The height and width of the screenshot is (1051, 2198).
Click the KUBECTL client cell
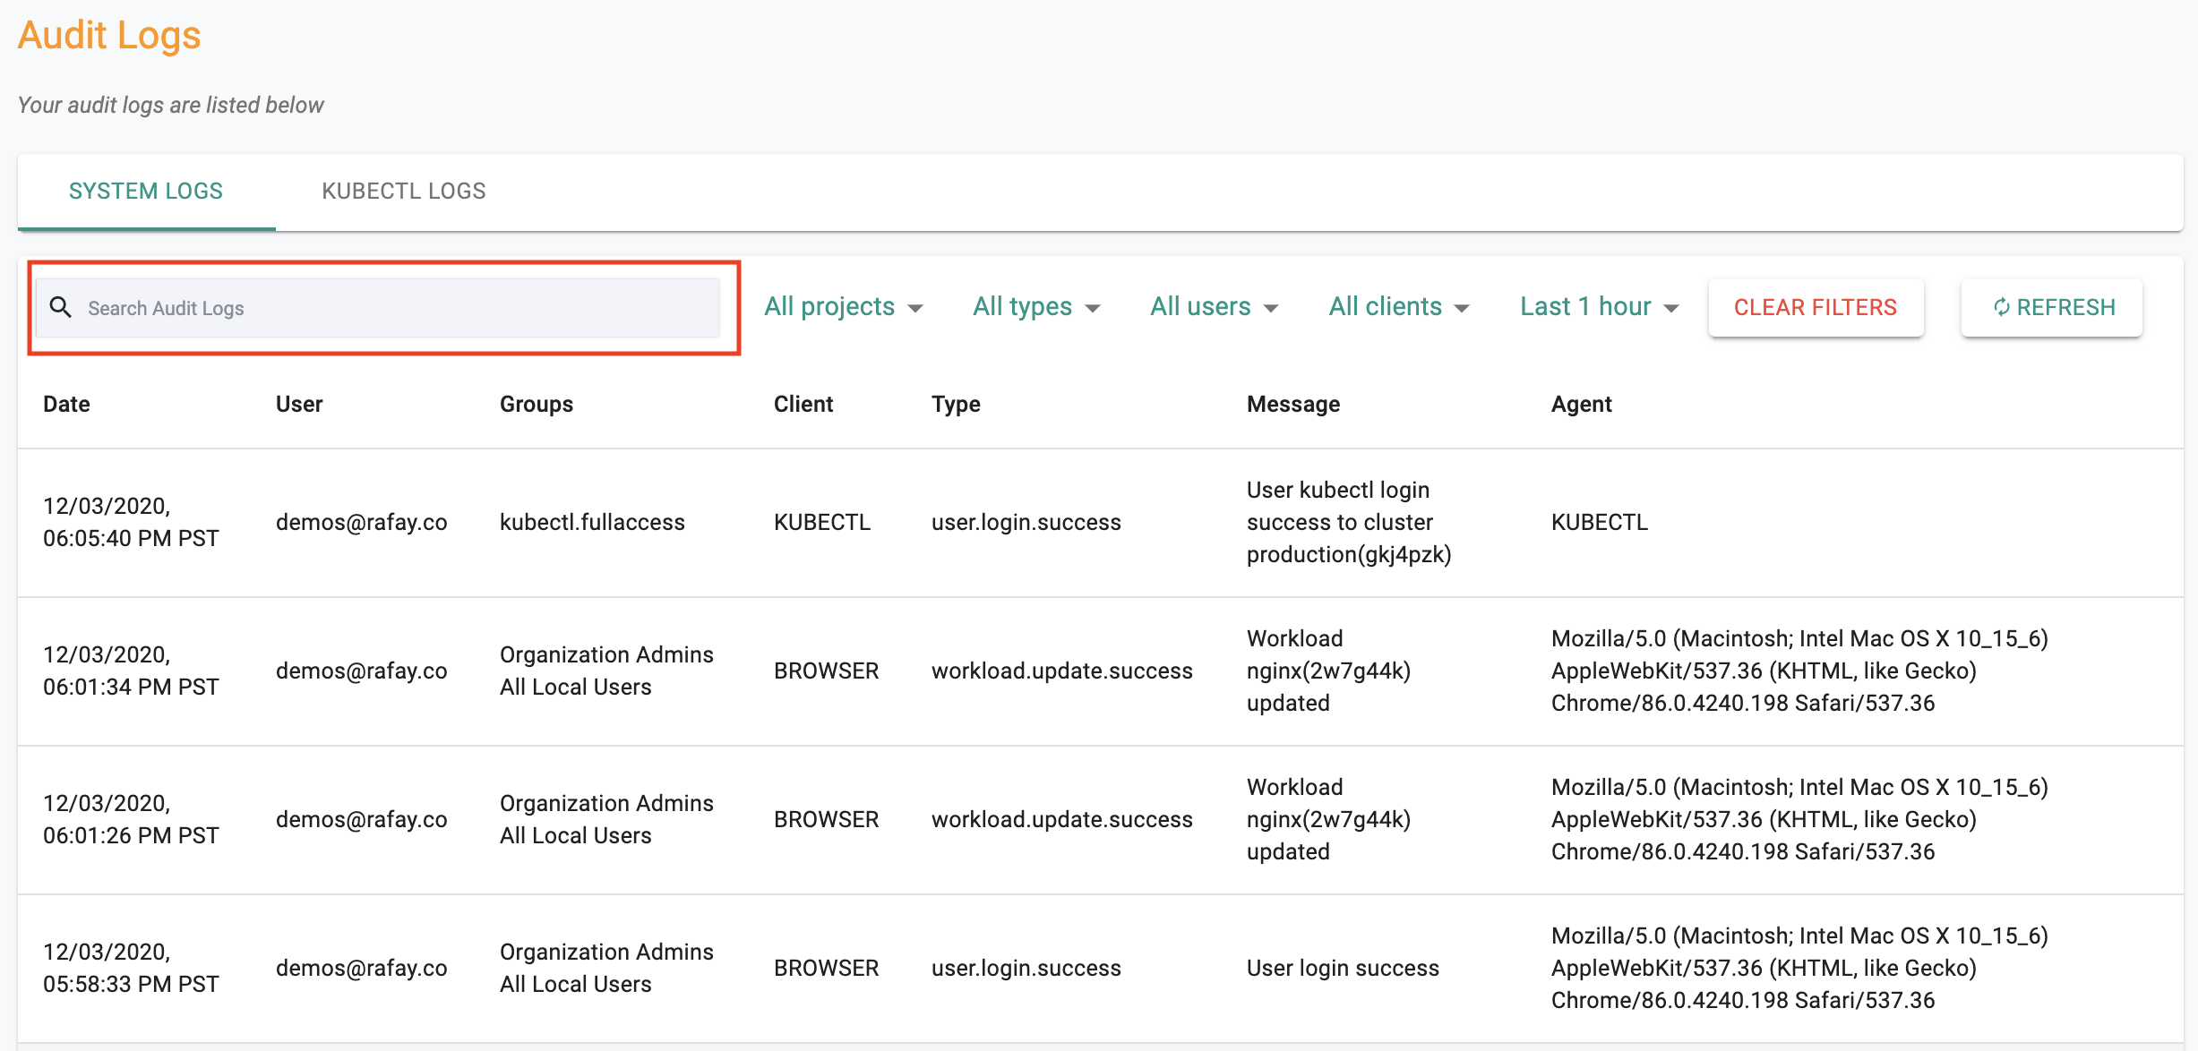coord(822,522)
